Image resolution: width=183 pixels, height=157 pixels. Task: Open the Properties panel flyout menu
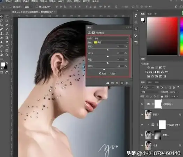pos(131,28)
